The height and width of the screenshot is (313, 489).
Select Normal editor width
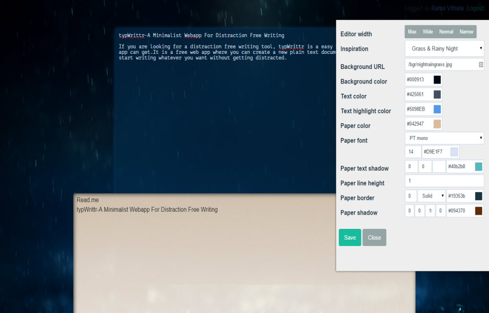(446, 32)
